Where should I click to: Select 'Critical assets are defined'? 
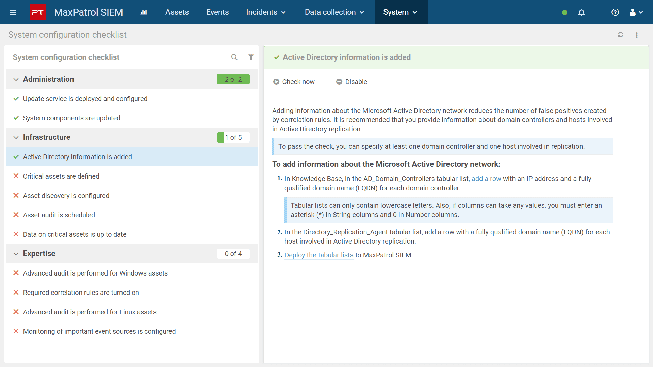[x=132, y=176]
